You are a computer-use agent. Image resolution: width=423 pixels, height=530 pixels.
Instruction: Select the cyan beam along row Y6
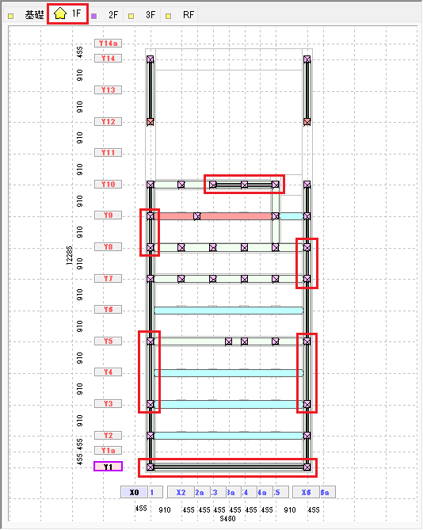coord(229,311)
